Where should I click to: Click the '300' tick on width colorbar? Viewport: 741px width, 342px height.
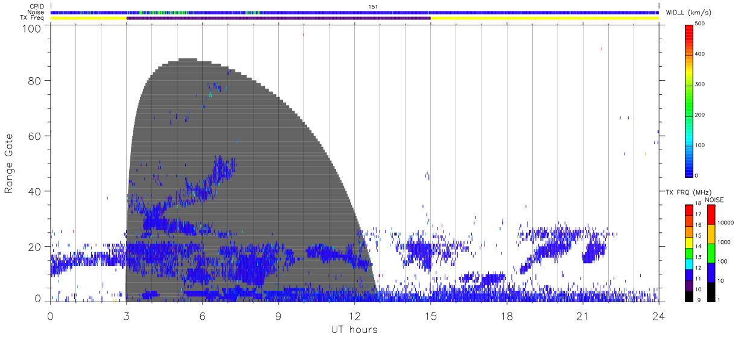700,84
